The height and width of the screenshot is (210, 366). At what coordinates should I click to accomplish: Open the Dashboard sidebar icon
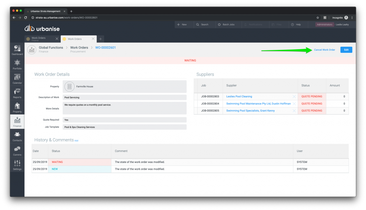click(17, 49)
